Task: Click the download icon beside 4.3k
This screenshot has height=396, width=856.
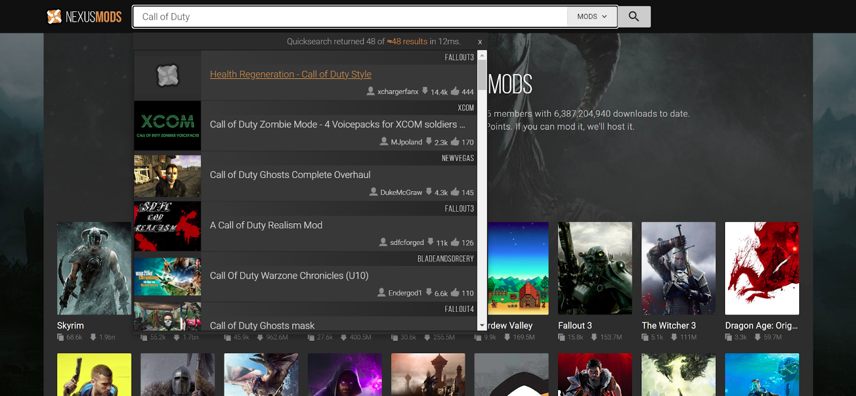Action: pos(429,192)
